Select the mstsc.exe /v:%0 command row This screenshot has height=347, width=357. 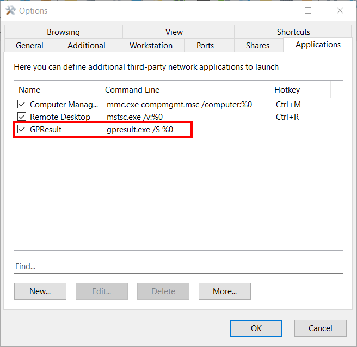135,117
